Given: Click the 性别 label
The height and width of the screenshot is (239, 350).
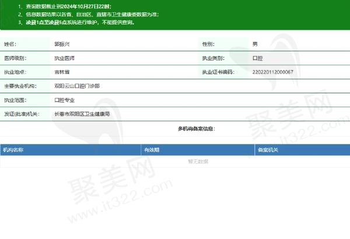Looking at the screenshot, I should tap(208, 44).
